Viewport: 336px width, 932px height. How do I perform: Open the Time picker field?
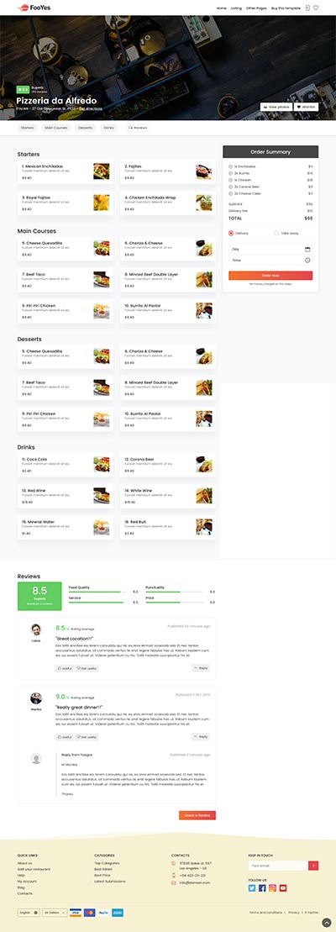tap(270, 261)
